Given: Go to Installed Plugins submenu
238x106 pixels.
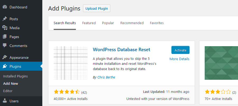Looking at the screenshot, I should pos(16,76).
